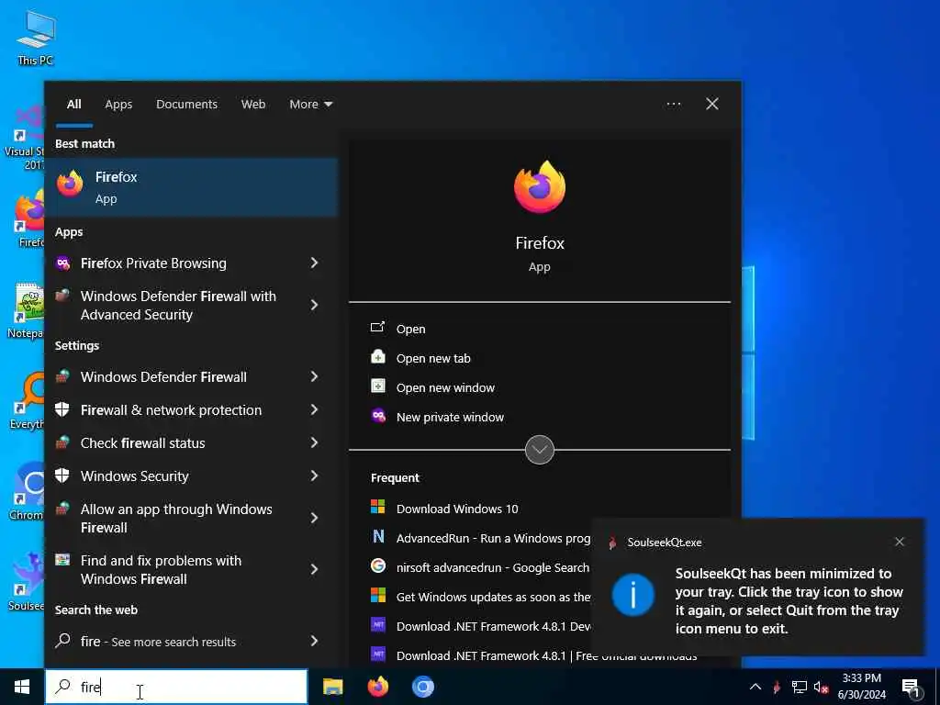
Task: Switch to the Apps search tab
Action: pos(118,105)
